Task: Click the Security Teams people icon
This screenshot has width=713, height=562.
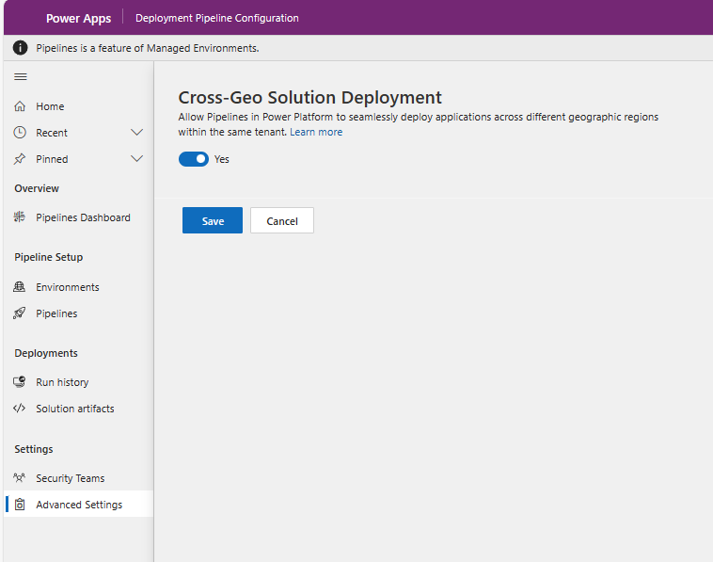Action: 20,478
